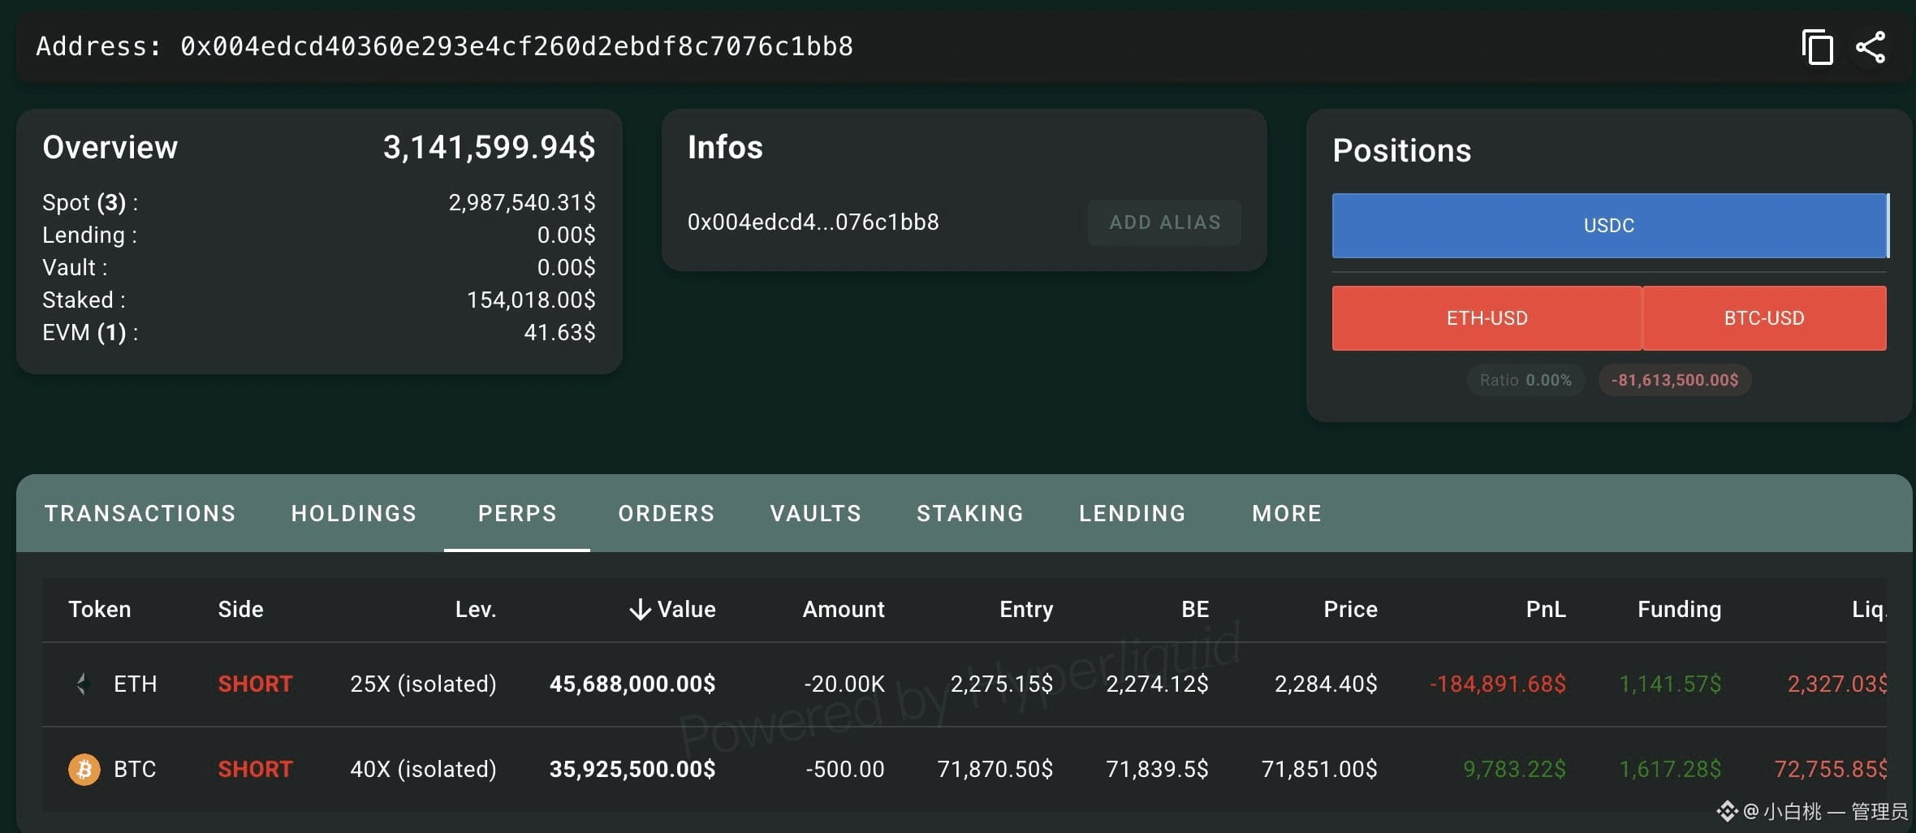This screenshot has width=1916, height=833.
Task: Click the ETH break-even 2,274.12$
Action: 1157,684
